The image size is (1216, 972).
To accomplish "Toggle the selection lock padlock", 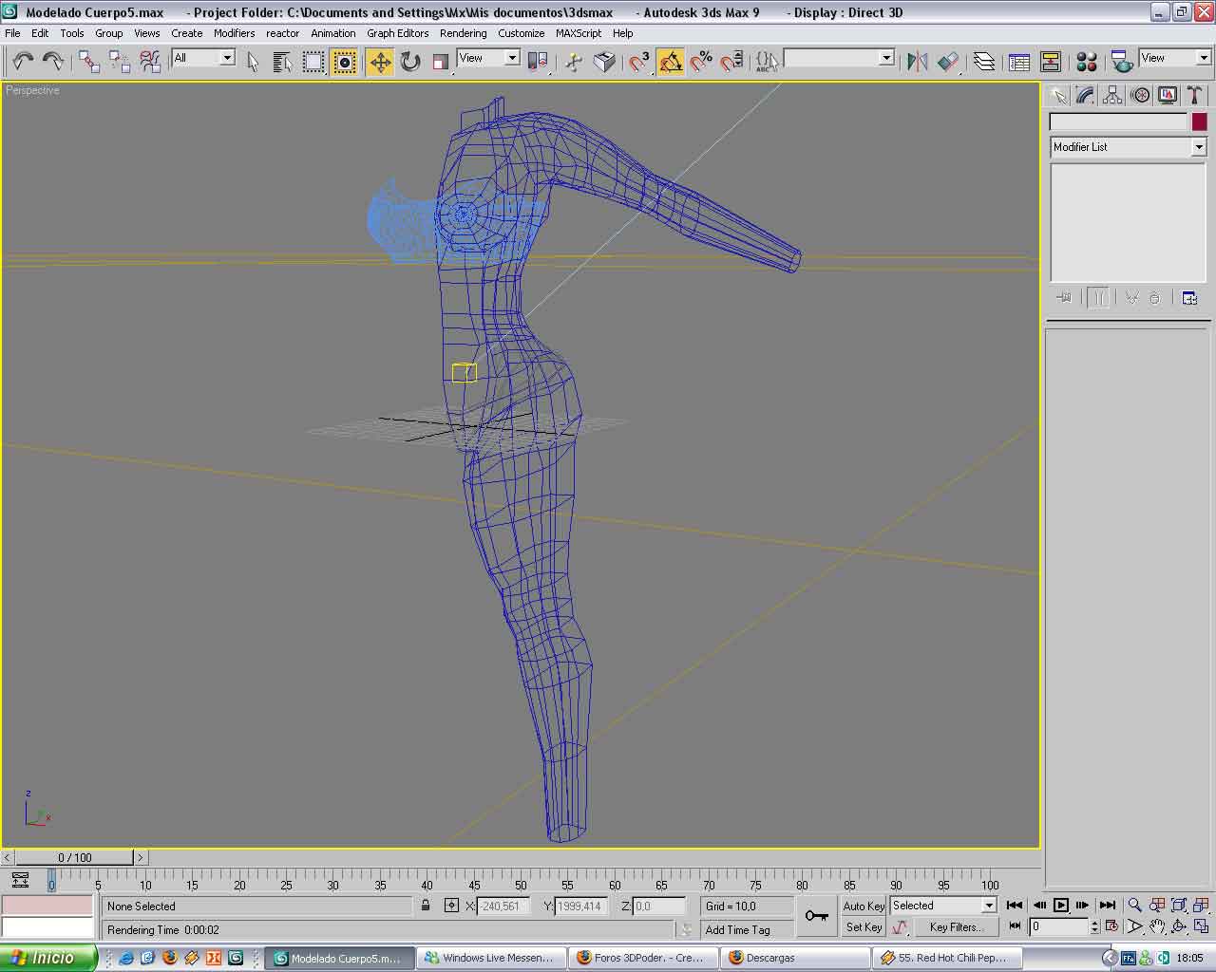I will pos(426,907).
